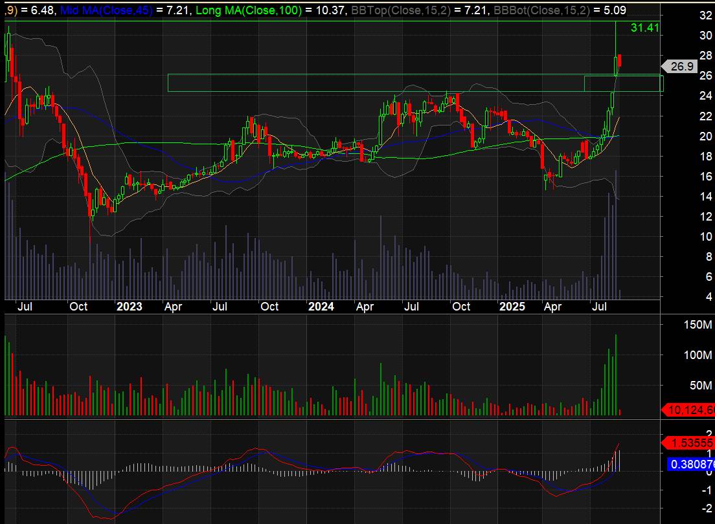715x524 pixels.
Task: Click the Apr label following 2025
Action: [x=552, y=307]
